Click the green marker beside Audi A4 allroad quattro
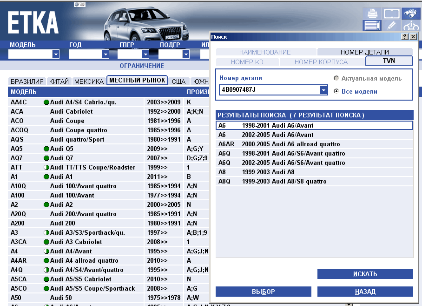This screenshot has width=422, height=306. point(46,261)
